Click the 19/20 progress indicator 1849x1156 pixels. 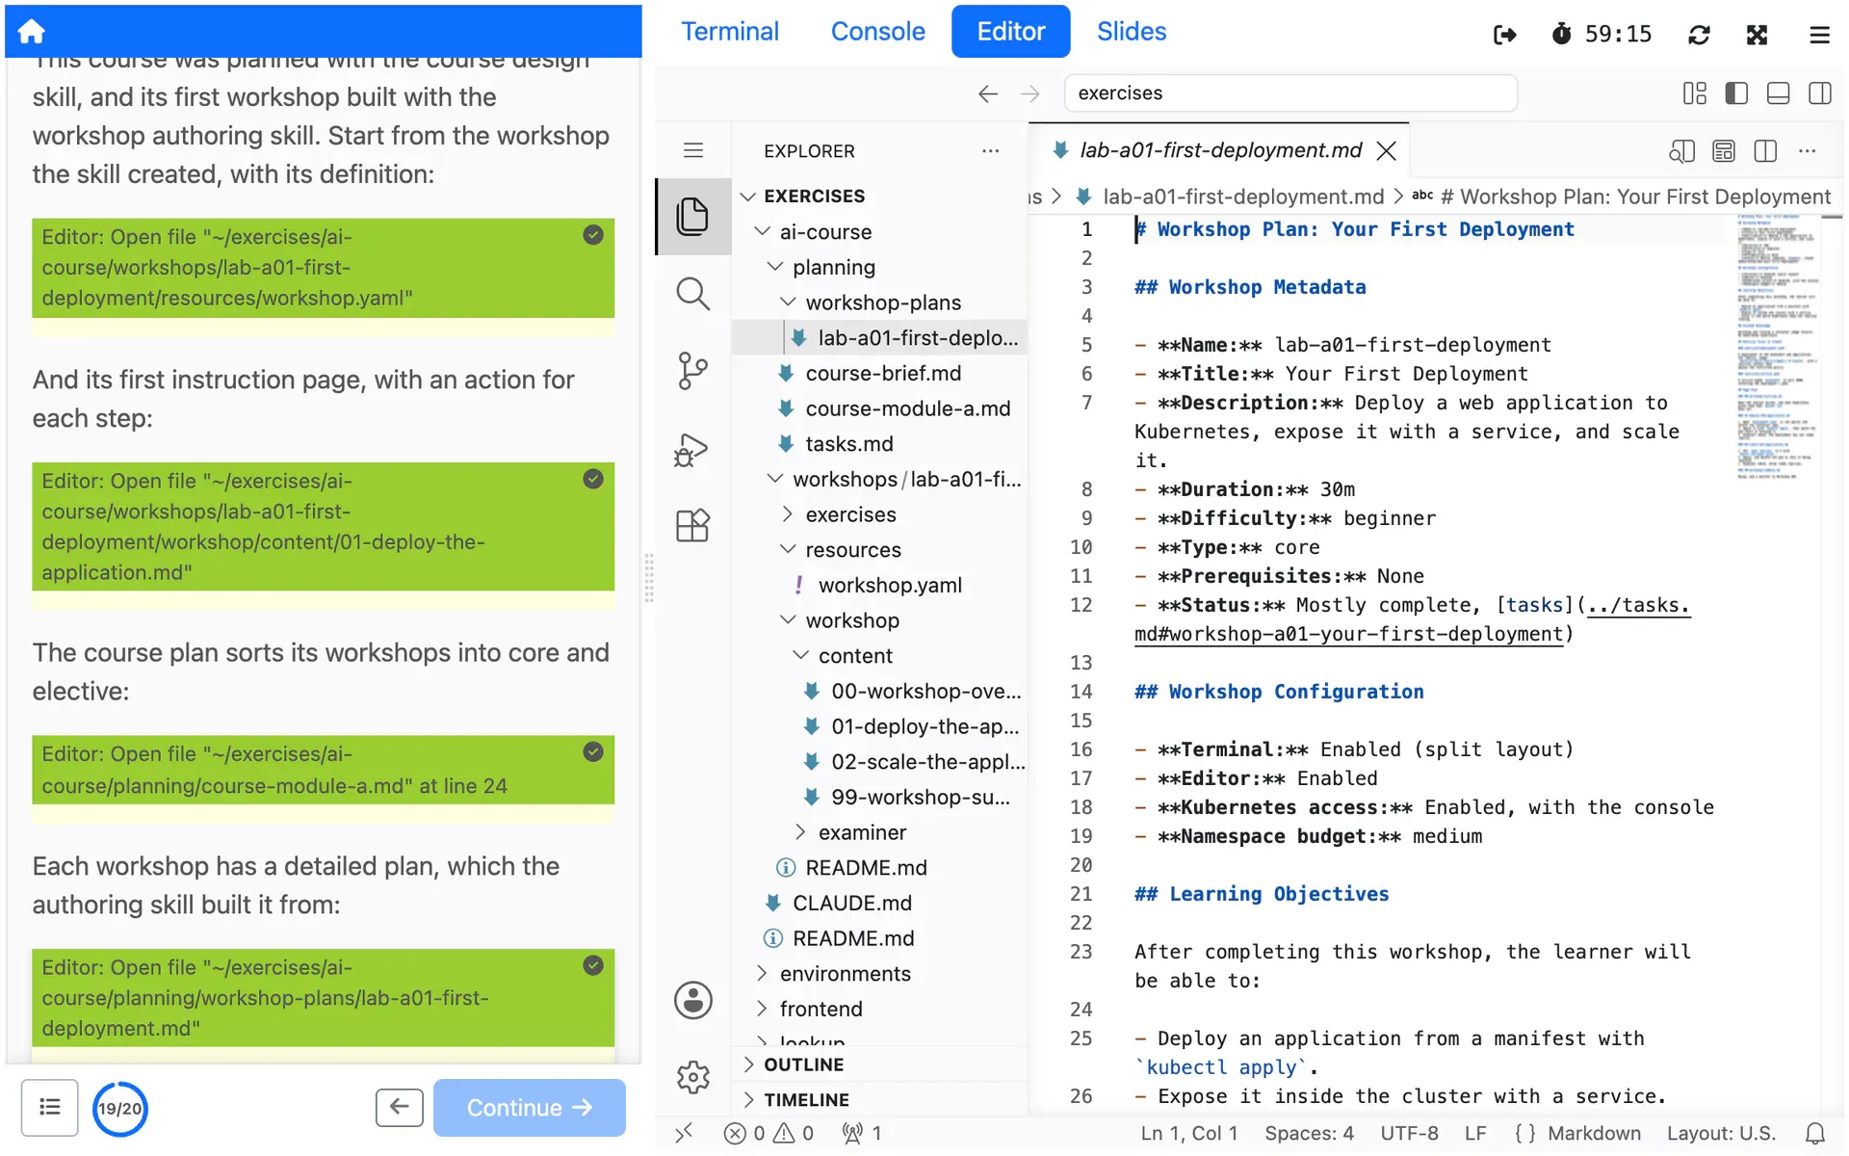(119, 1108)
